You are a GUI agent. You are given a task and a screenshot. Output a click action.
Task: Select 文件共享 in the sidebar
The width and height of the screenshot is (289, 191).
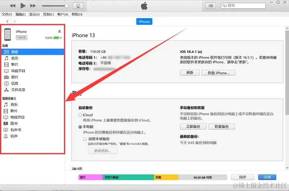[x=33, y=90]
